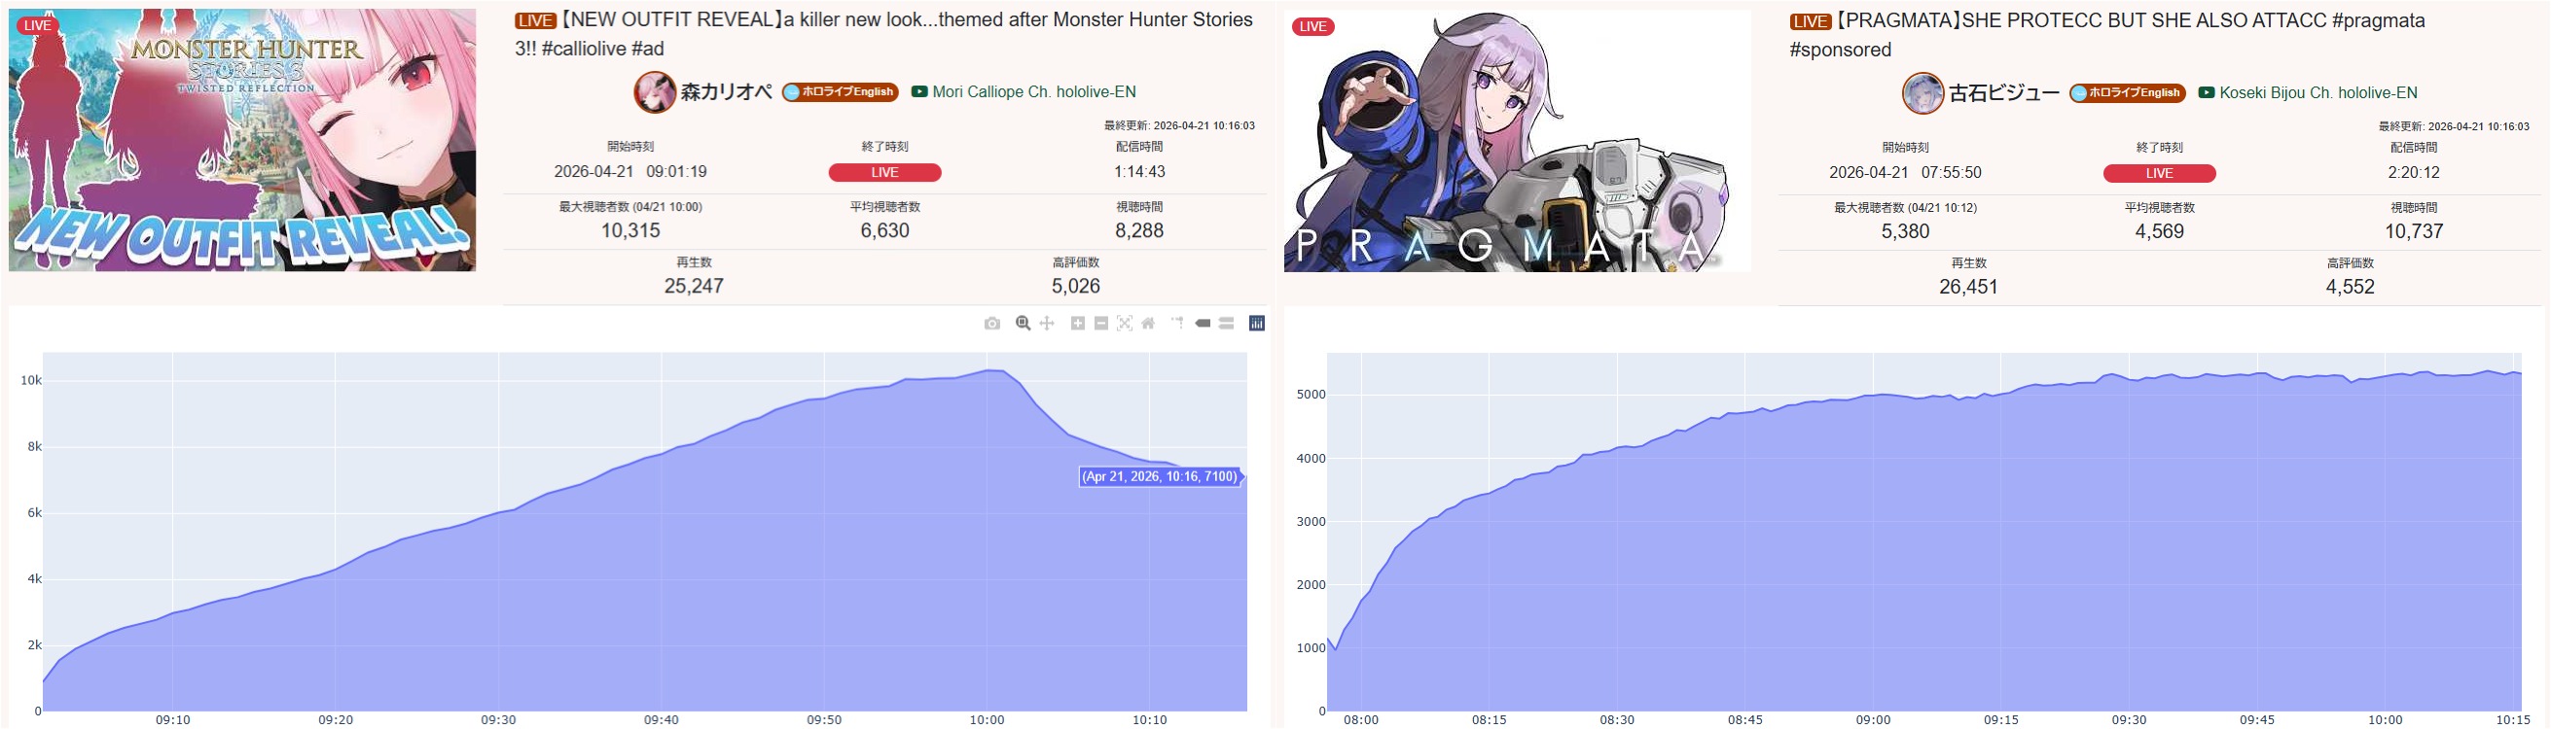The height and width of the screenshot is (729, 2551).
Task: Visit the 古石ビジュー talent page
Action: click(x=2004, y=93)
